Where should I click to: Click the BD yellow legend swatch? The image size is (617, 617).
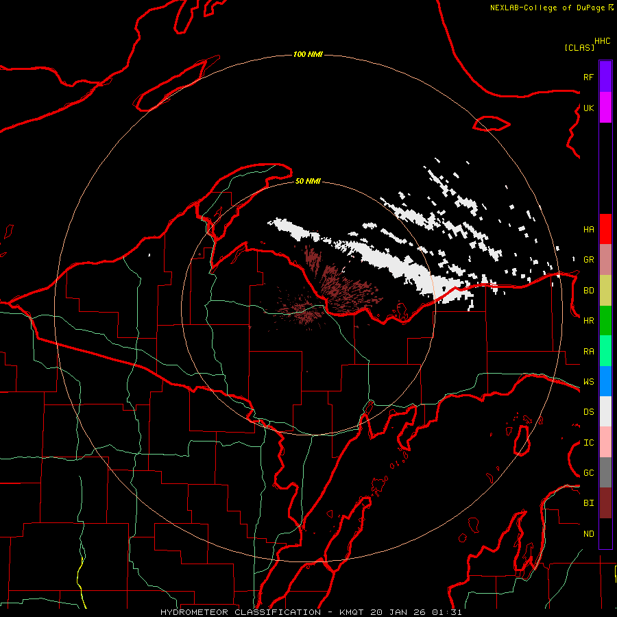pos(605,291)
